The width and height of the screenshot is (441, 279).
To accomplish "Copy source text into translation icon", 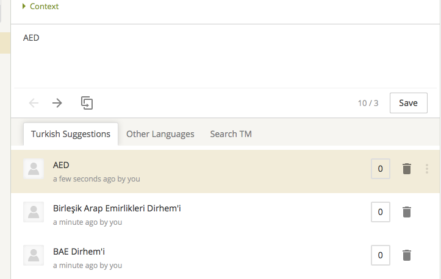I will pos(87,103).
